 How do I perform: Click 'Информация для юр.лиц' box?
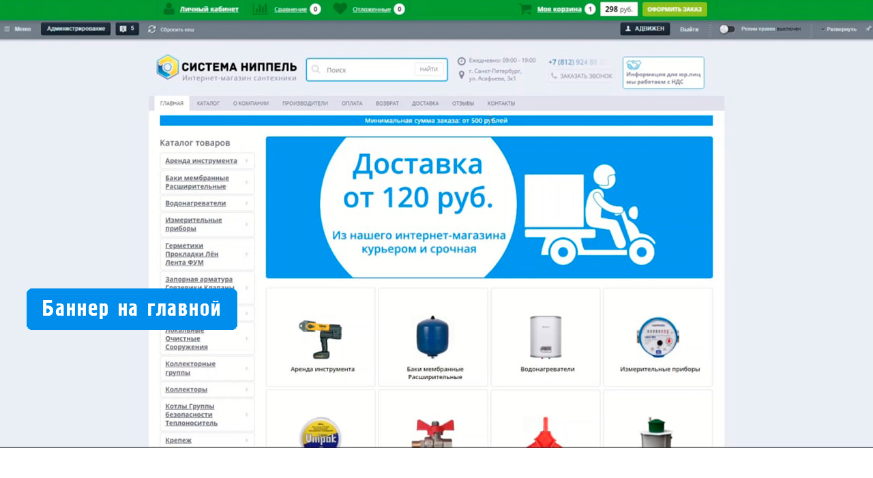point(663,73)
